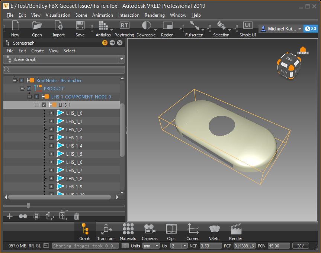
Task: Toggle the LHS_1_7 node checkbox
Action: point(51,170)
